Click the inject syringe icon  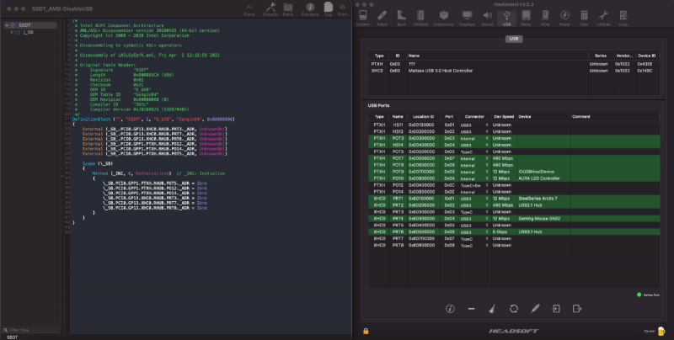click(533, 309)
